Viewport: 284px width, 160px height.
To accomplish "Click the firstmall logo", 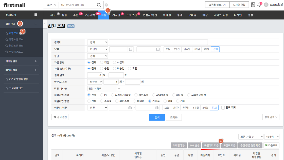I will pyautogui.click(x=14, y=5).
